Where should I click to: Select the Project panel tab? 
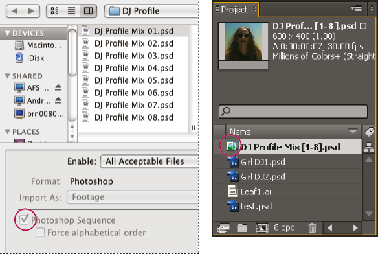(x=234, y=10)
